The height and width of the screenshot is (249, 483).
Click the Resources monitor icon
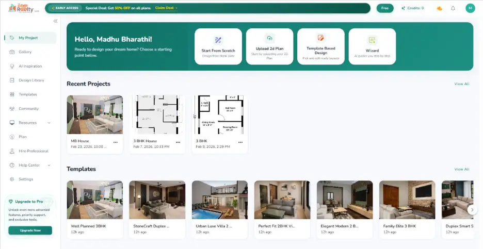tap(12, 123)
